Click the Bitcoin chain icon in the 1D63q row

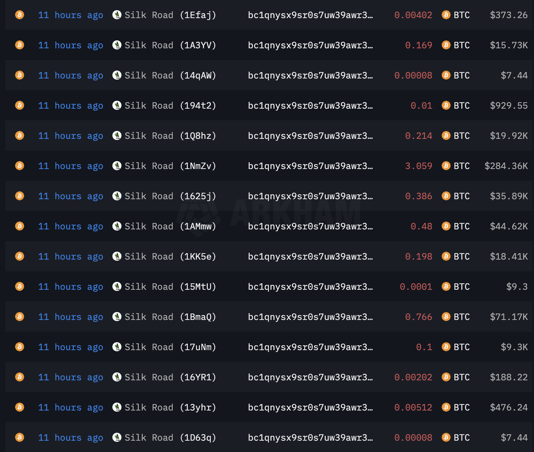(20, 437)
